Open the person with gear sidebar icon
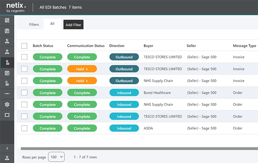The image size is (258, 163). [7, 52]
